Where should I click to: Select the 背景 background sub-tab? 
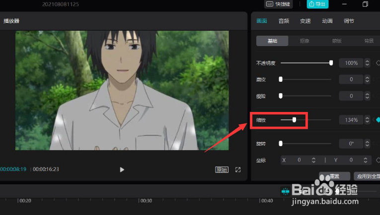pos(369,41)
